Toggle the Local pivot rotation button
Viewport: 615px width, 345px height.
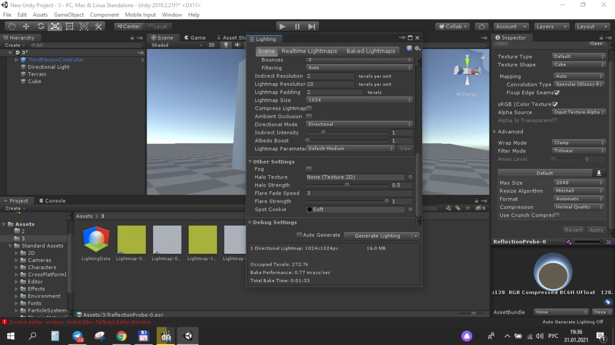pyautogui.click(x=157, y=26)
